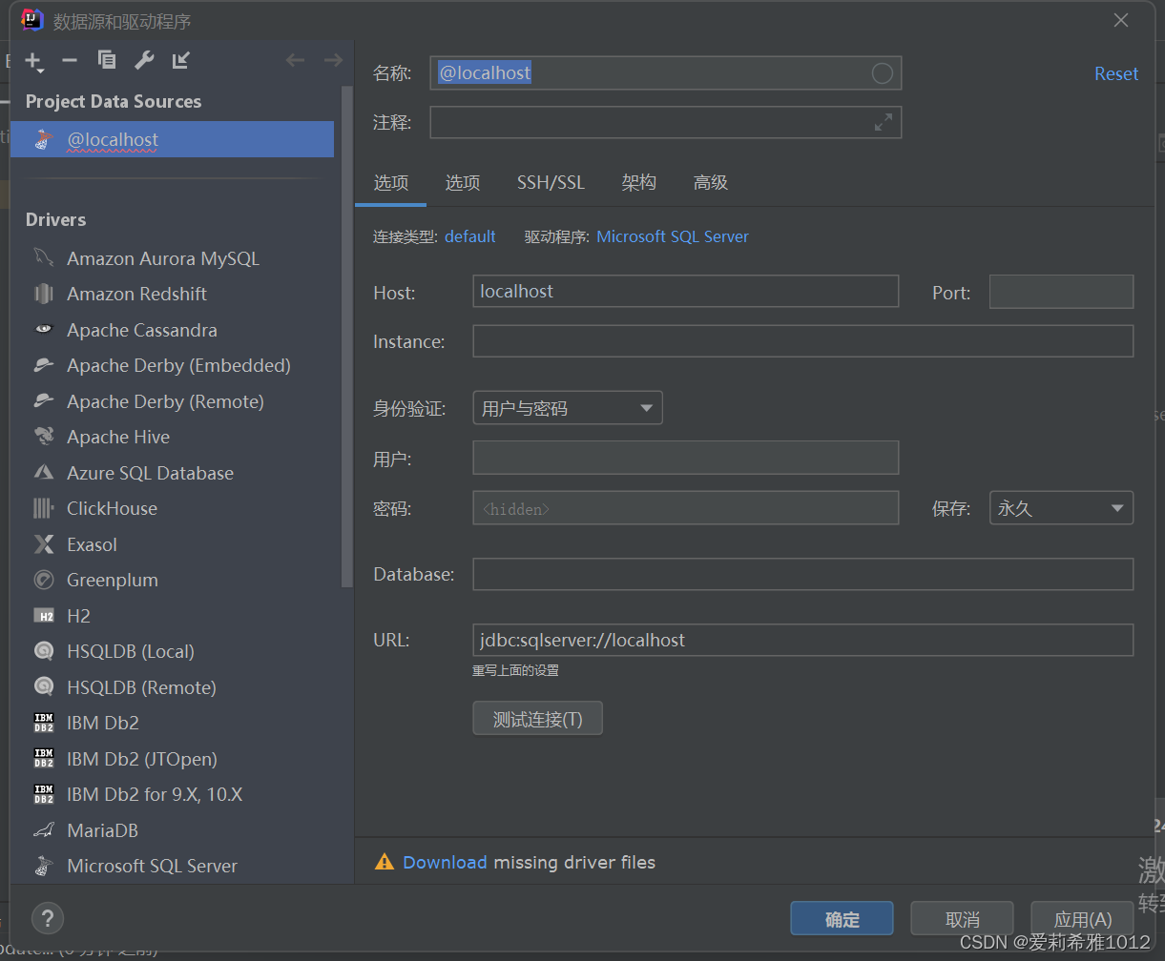Click the back navigation arrow
This screenshot has width=1165, height=961.
[x=296, y=61]
